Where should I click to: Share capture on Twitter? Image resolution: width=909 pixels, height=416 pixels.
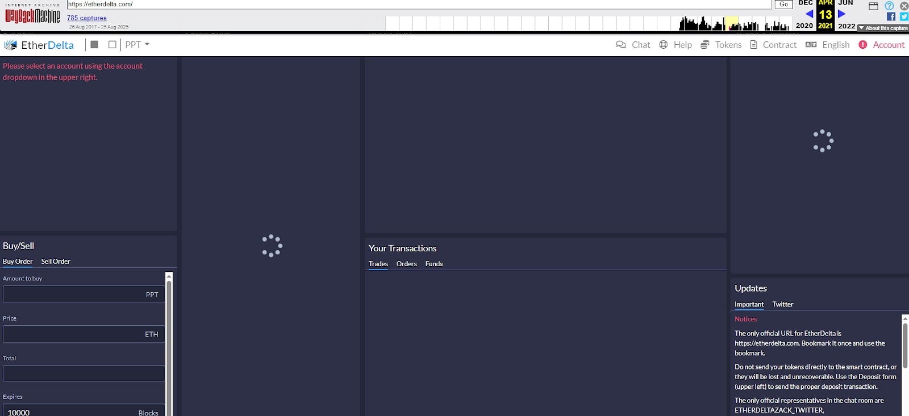[x=904, y=16]
